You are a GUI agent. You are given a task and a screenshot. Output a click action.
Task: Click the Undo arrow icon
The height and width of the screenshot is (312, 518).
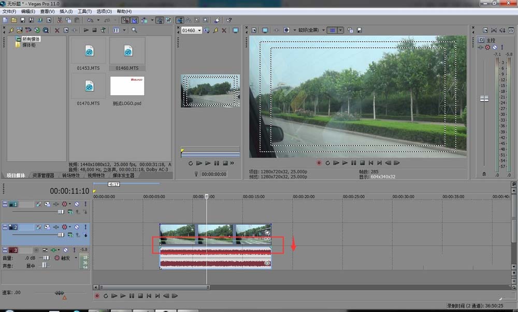click(90, 20)
